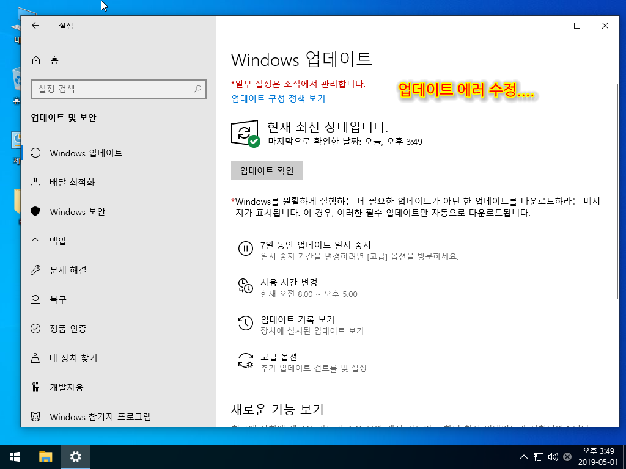Select 내 장치 찾기 in the sidebar
Image resolution: width=626 pixels, height=469 pixels.
click(119, 358)
